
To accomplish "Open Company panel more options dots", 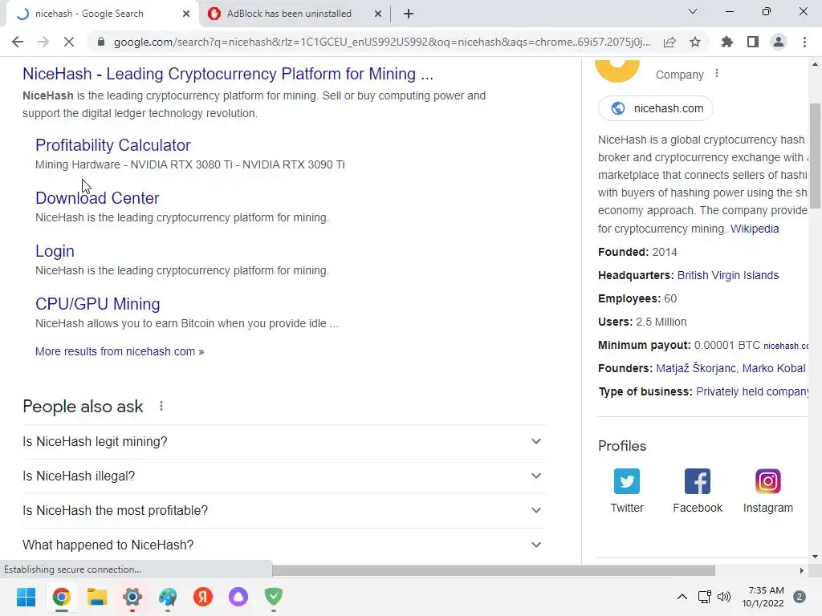I will click(717, 74).
